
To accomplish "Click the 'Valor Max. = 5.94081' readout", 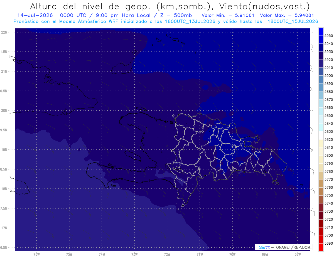I will (x=287, y=15).
